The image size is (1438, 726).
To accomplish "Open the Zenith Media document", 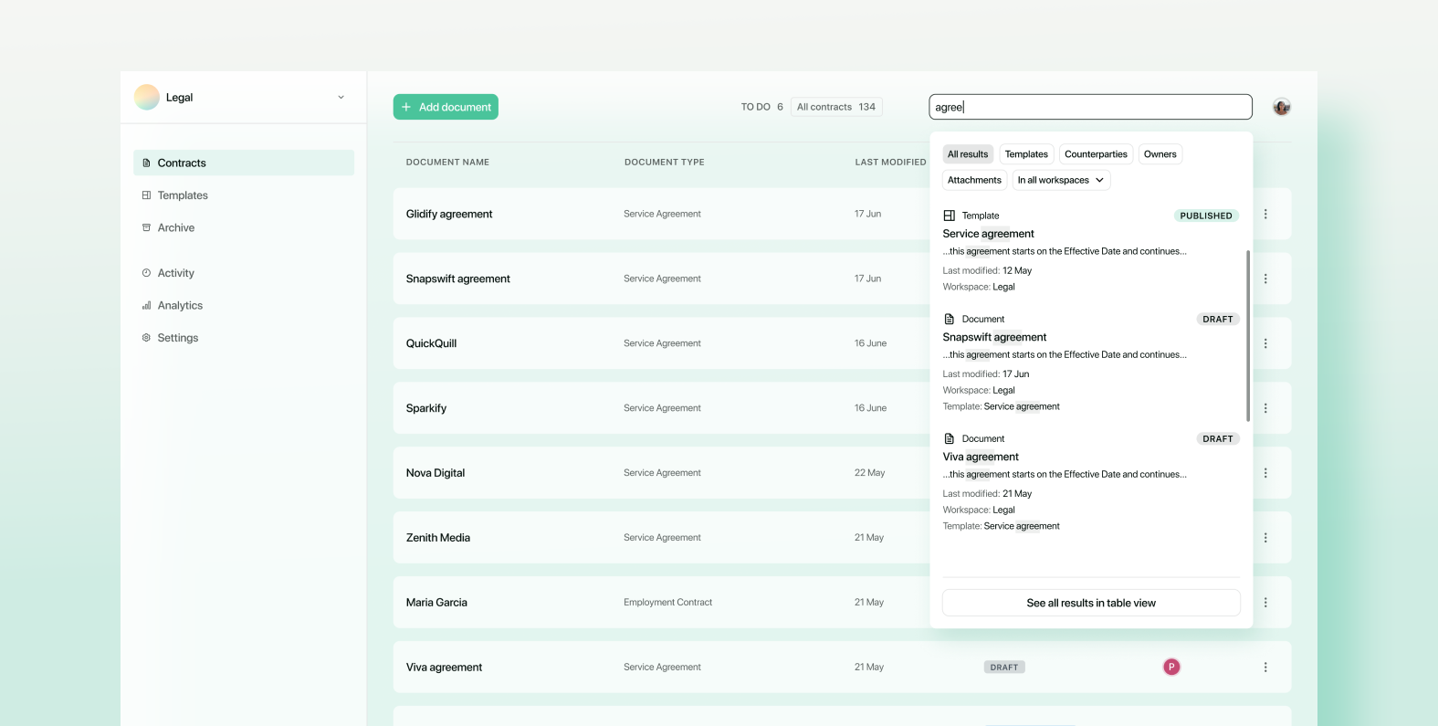I will [438, 538].
